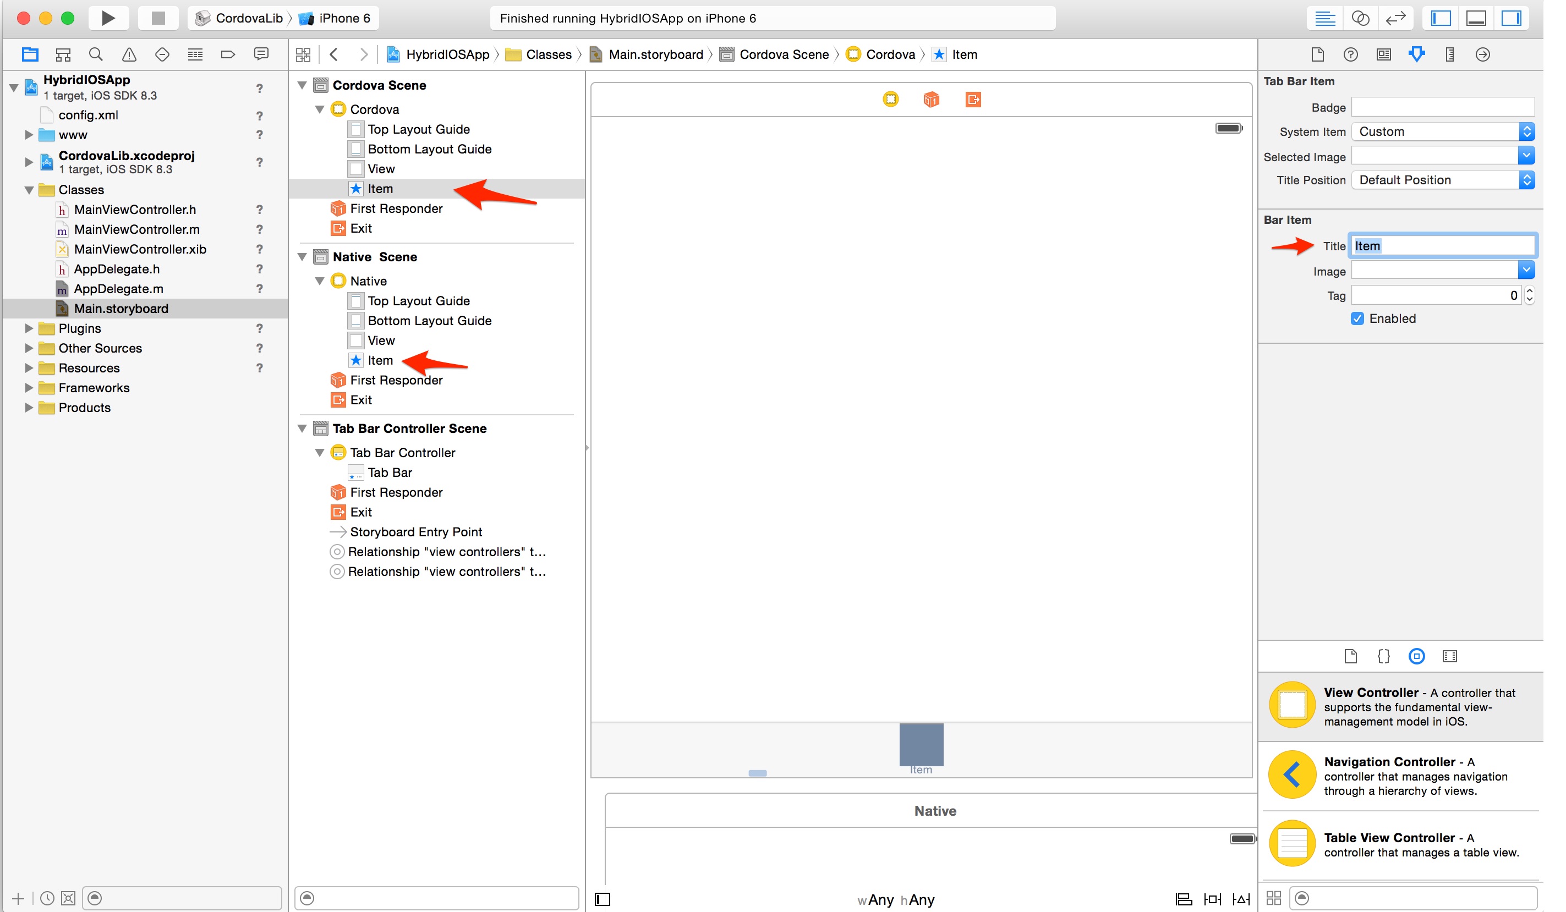
Task: Toggle the document outline button
Action: click(x=603, y=899)
